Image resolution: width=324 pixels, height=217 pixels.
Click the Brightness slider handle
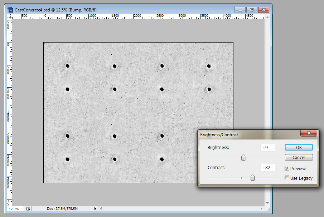[x=243, y=158]
